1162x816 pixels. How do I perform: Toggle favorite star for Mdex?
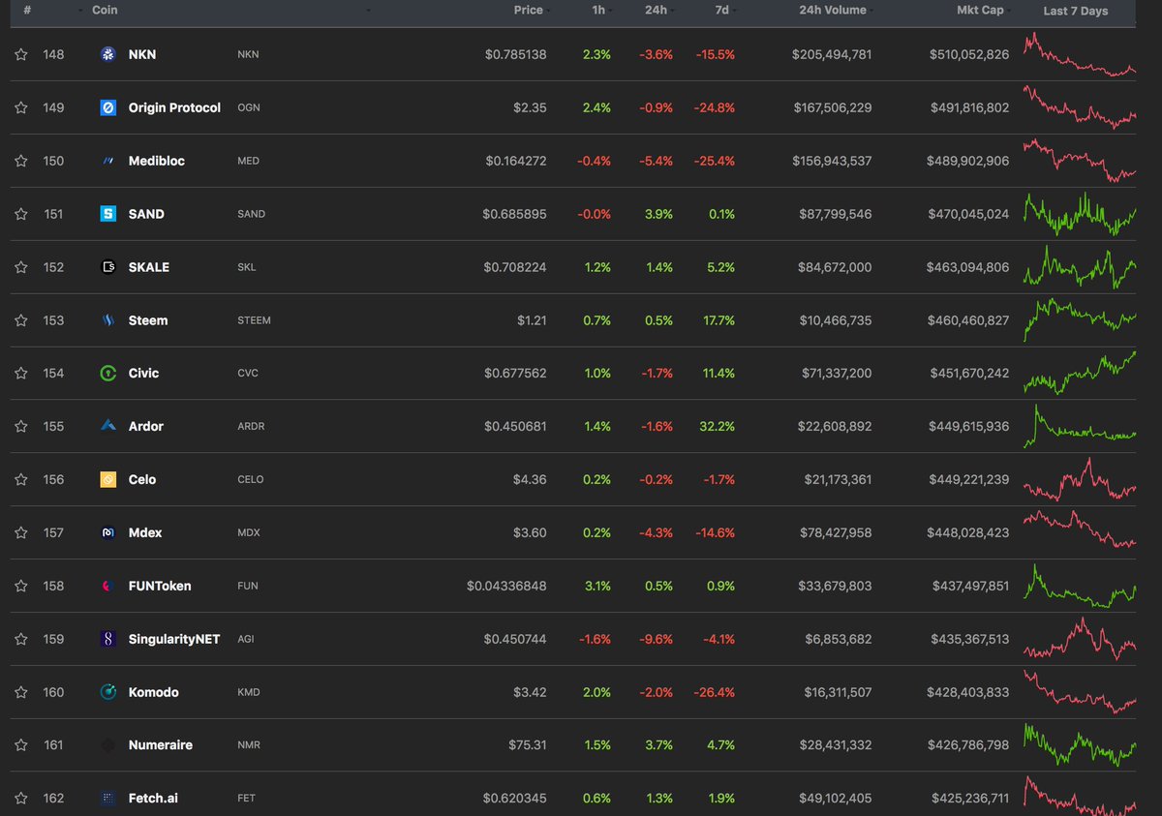[21, 532]
